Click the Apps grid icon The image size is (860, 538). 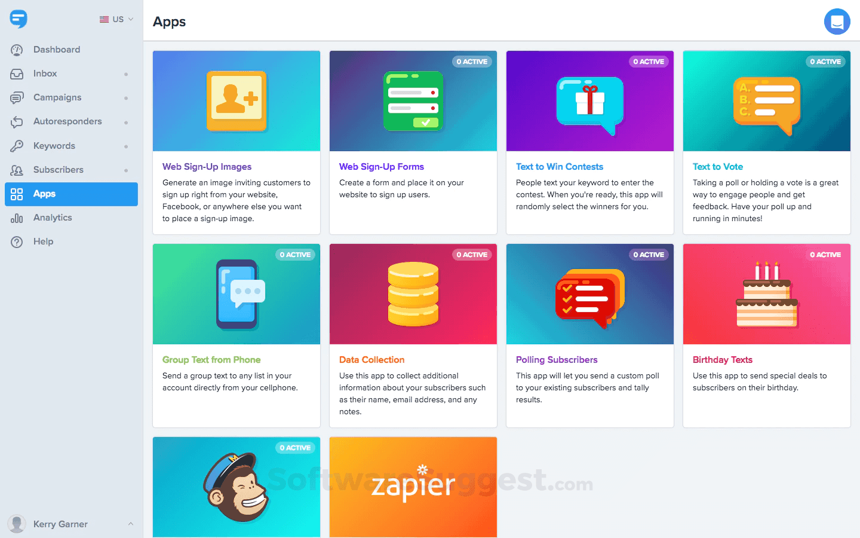click(x=17, y=194)
